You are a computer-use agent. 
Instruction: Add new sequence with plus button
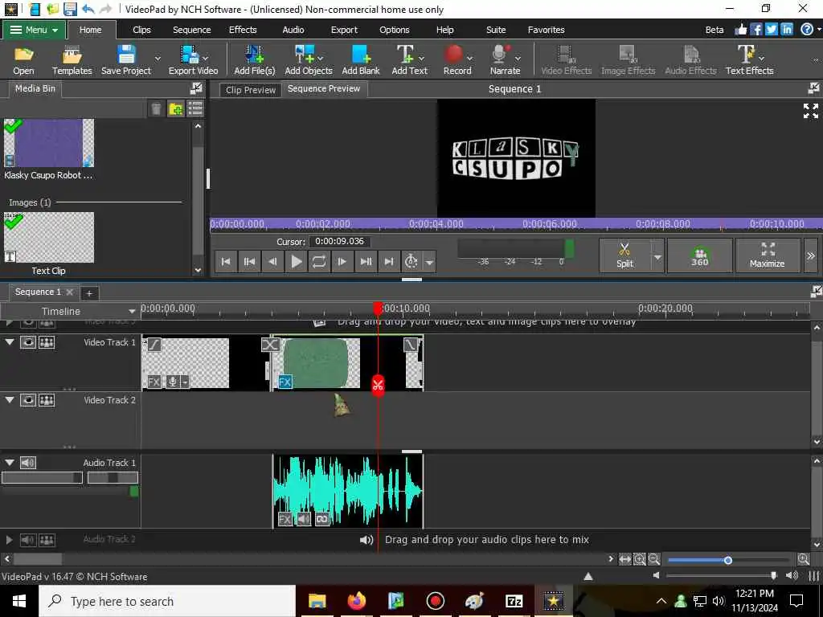tap(89, 293)
